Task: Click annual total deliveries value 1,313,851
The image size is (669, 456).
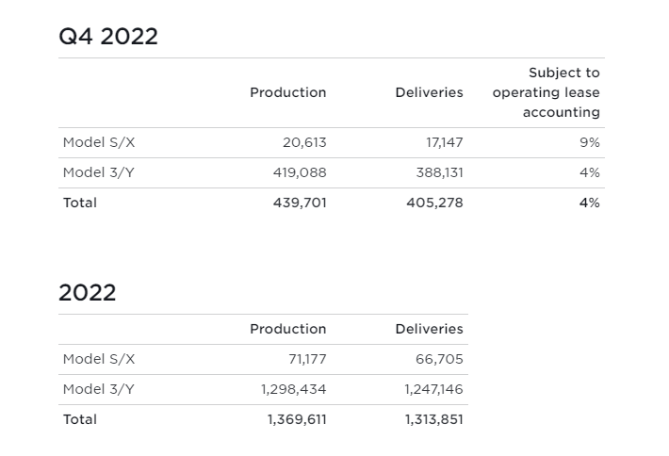Action: click(x=433, y=419)
